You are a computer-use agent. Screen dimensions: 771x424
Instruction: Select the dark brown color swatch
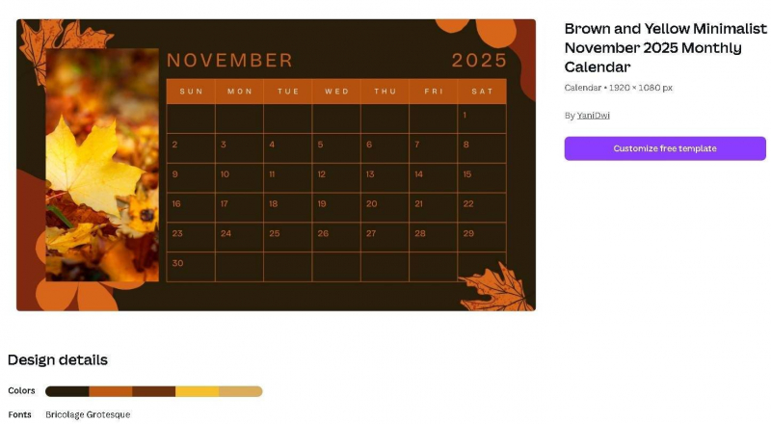pyautogui.click(x=67, y=391)
